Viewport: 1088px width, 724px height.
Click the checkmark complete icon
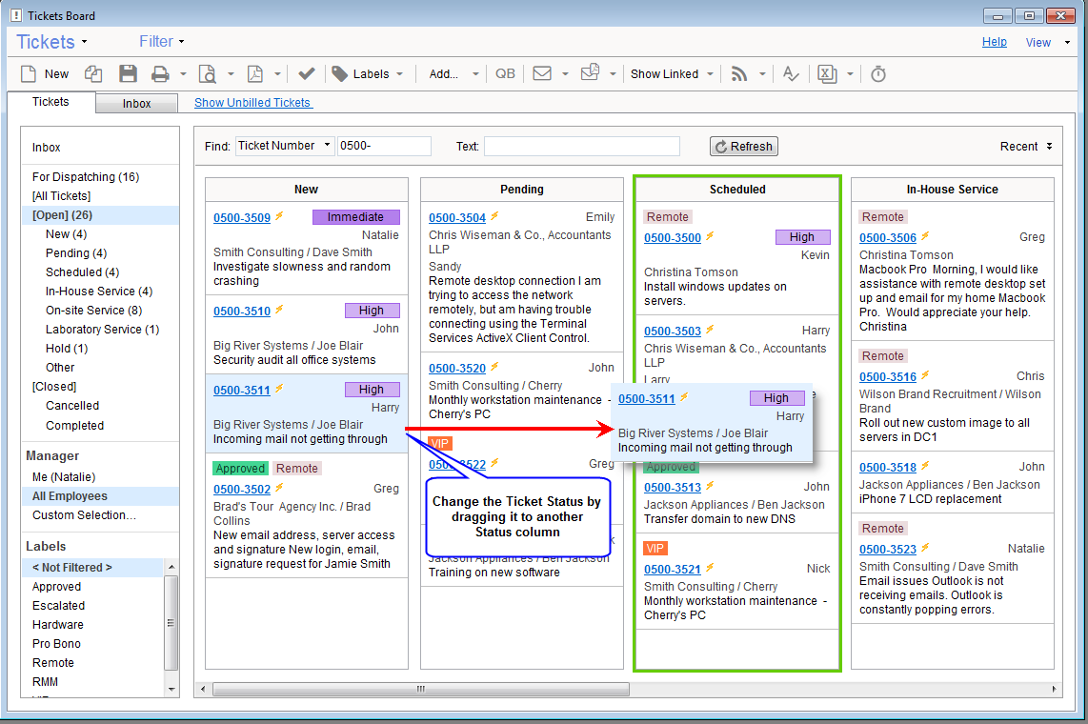click(306, 74)
